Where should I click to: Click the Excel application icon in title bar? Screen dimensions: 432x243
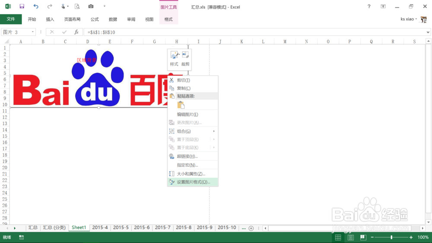pyautogui.click(x=8, y=6)
